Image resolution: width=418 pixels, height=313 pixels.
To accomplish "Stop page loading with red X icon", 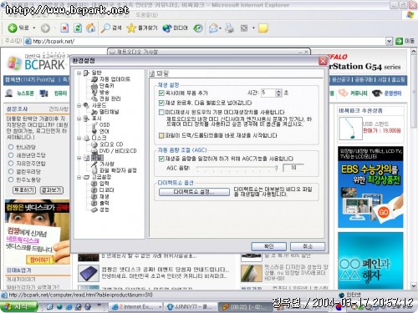I will [x=64, y=28].
